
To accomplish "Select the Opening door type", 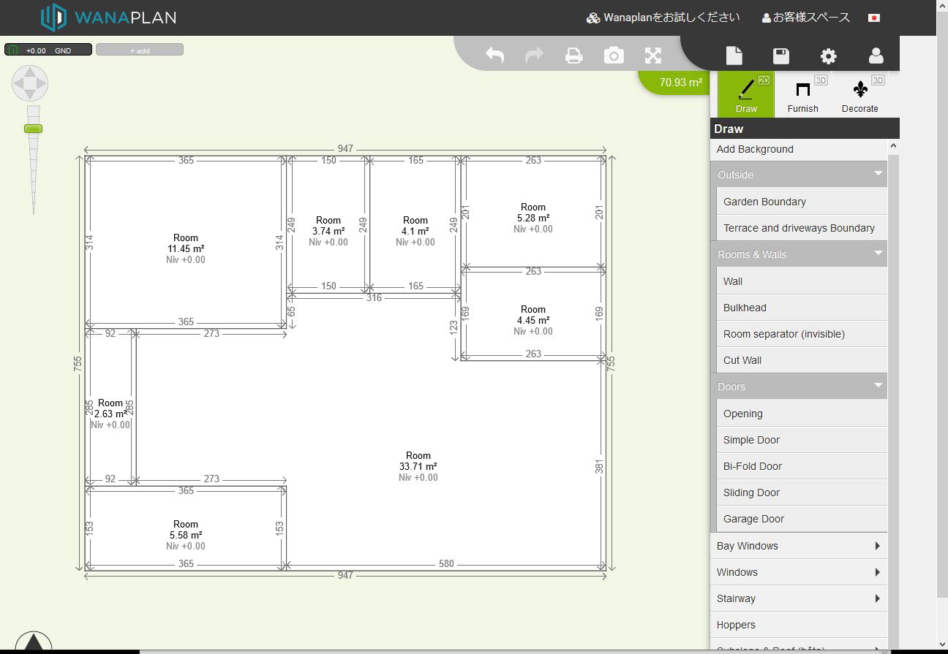I will click(x=802, y=414).
